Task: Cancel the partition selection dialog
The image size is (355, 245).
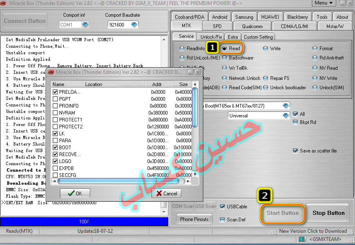Action: pyautogui.click(x=166, y=193)
